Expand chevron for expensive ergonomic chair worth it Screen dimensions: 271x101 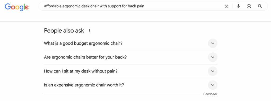click(213, 85)
